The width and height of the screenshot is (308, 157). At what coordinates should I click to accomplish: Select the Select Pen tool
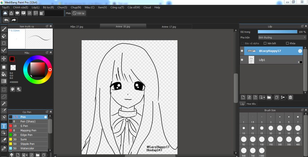[4, 110]
